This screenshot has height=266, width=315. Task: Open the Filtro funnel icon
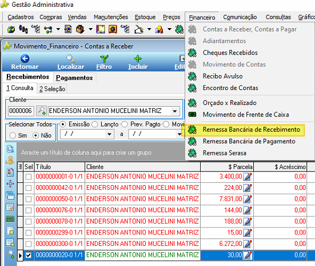(x=104, y=58)
